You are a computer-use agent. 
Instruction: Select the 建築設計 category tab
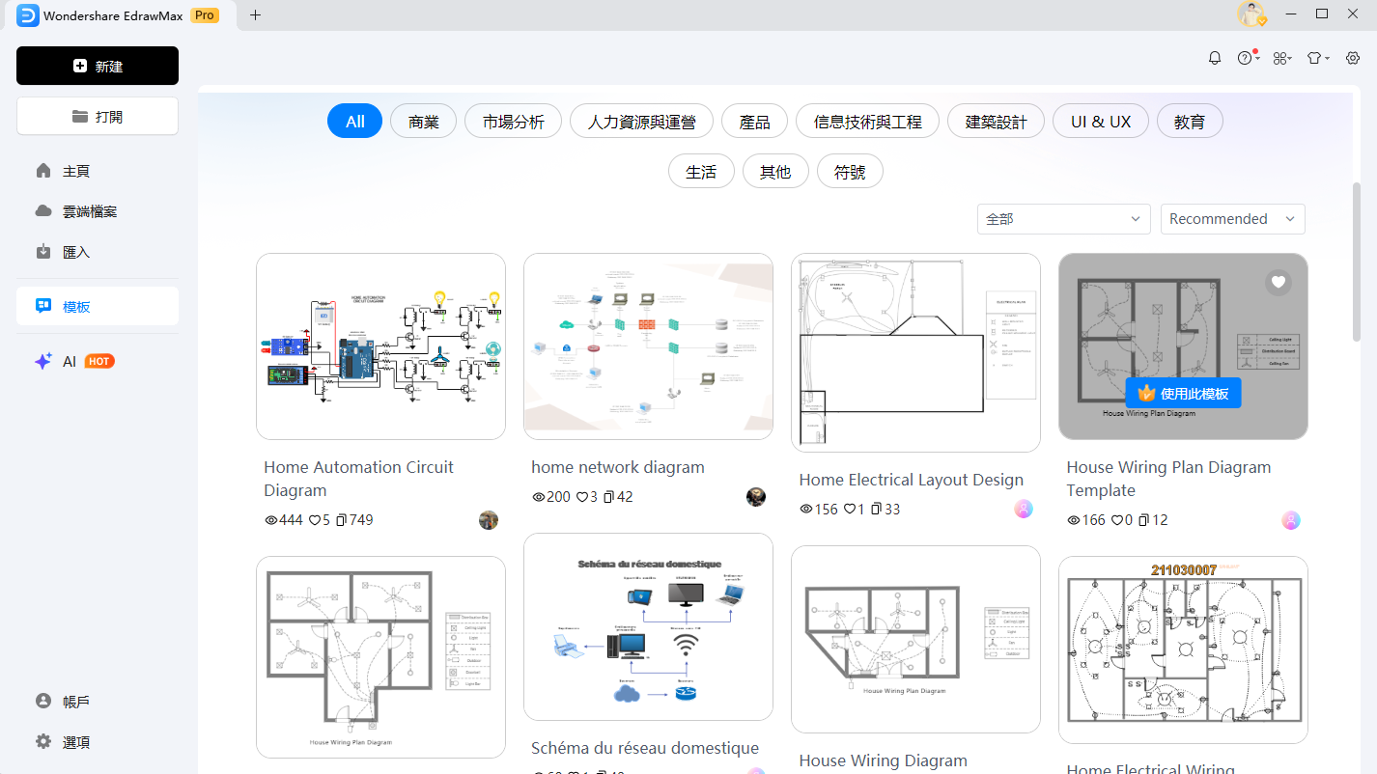tap(996, 122)
